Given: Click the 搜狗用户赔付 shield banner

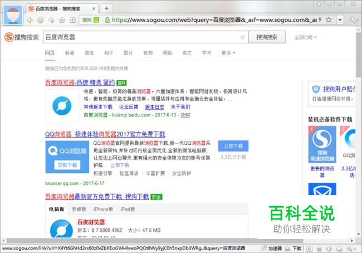Looking at the screenshot, I should (x=332, y=94).
